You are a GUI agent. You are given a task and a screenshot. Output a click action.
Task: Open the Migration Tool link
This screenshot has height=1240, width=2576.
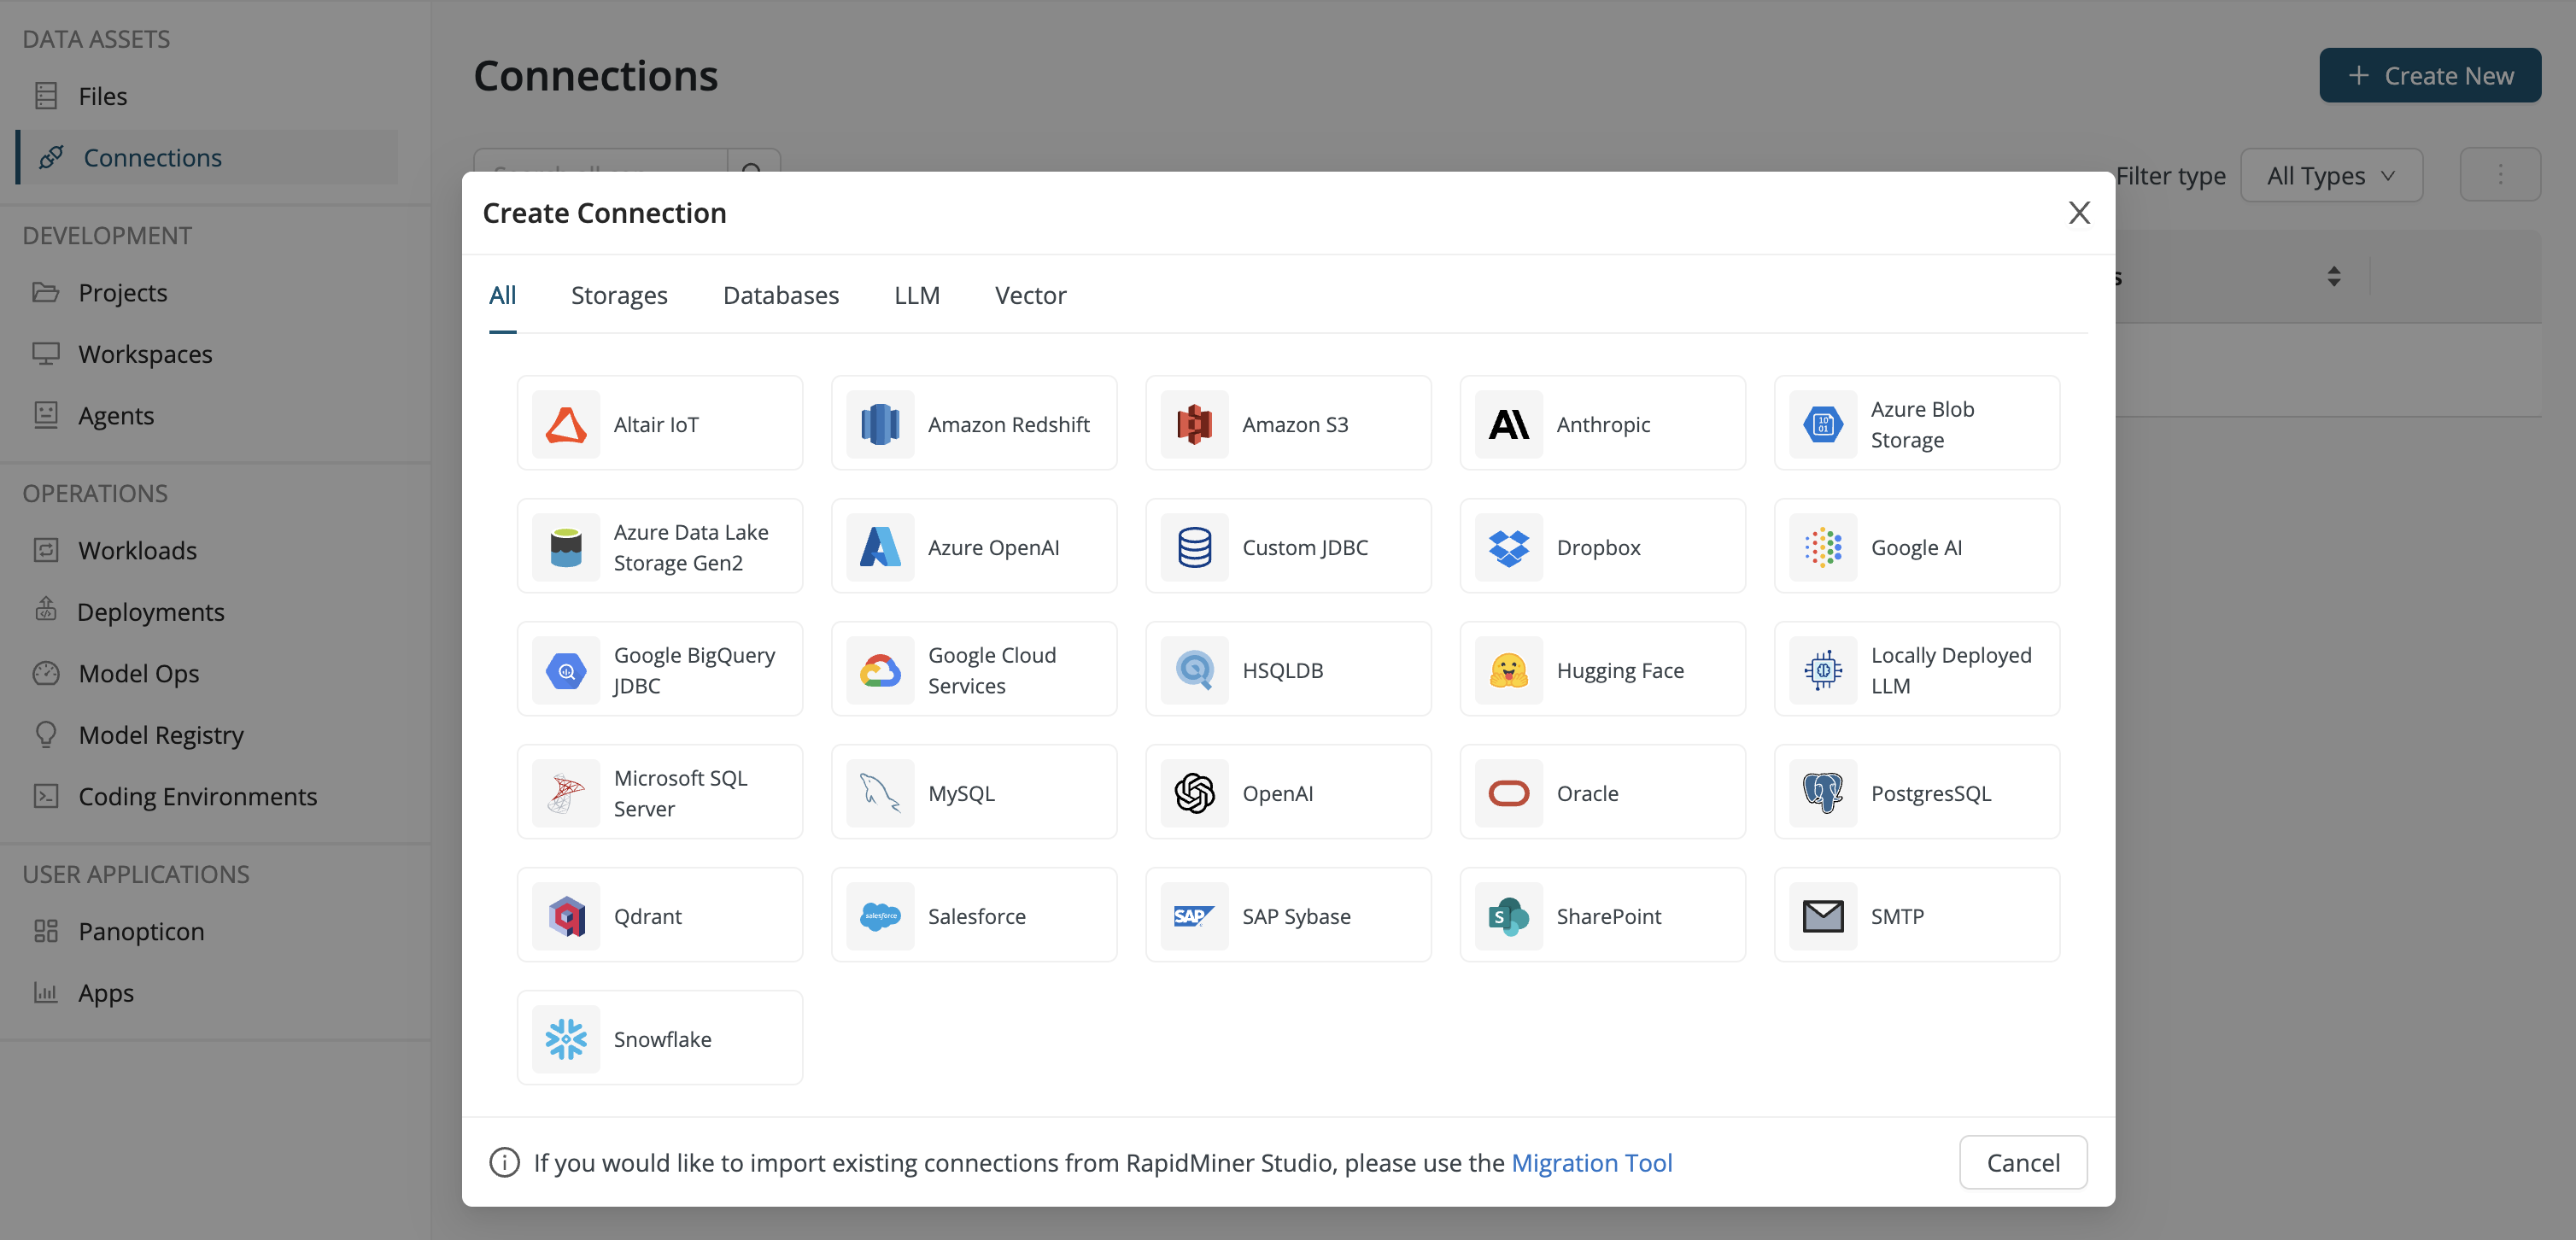1590,1163
